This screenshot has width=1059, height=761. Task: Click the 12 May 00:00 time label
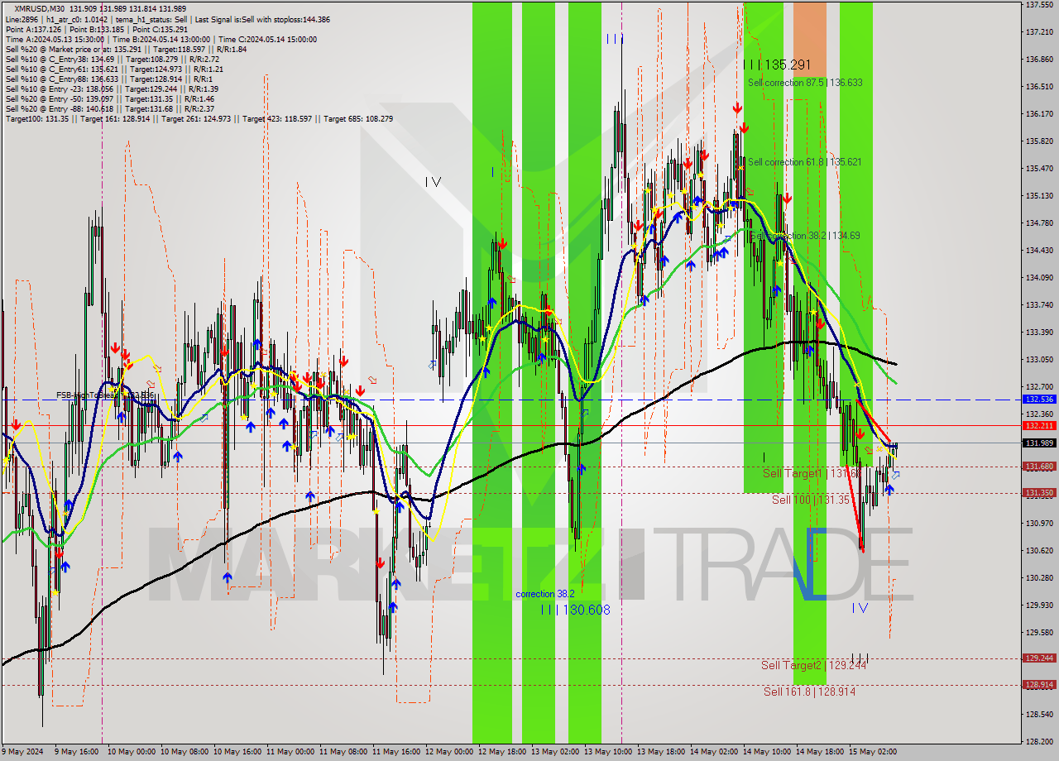448,752
